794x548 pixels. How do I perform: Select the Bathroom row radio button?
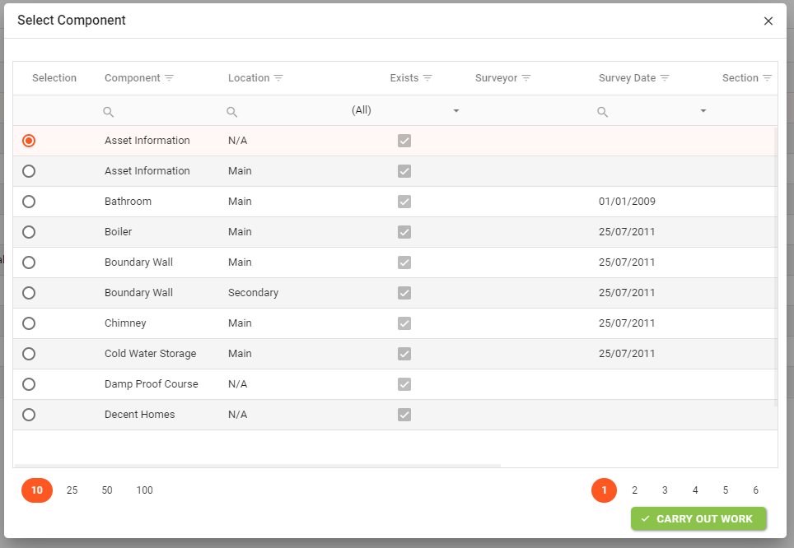coord(29,202)
